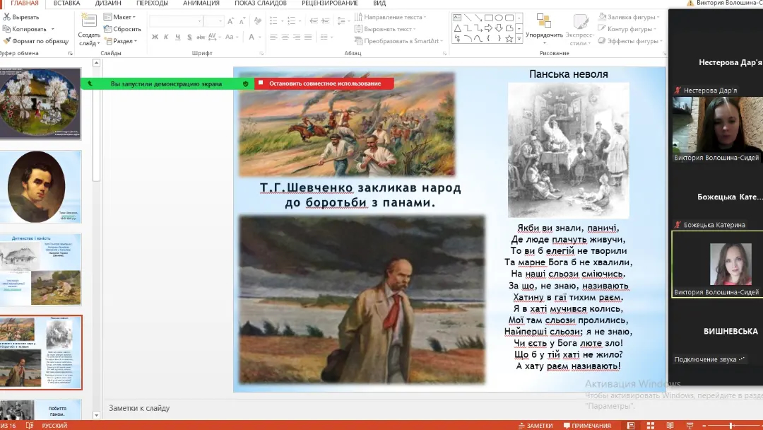Click the Format Painter (Формат по образцу) brush
Image resolution: width=763 pixels, height=430 pixels.
point(6,41)
